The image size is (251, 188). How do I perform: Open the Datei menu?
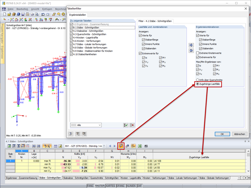(11, 9)
